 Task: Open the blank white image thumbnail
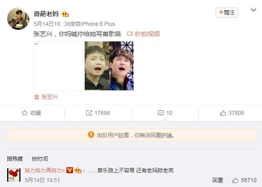[x=58, y=66]
